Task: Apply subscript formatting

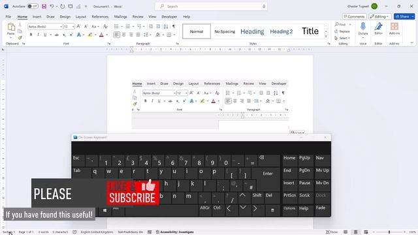Action: 64,35
